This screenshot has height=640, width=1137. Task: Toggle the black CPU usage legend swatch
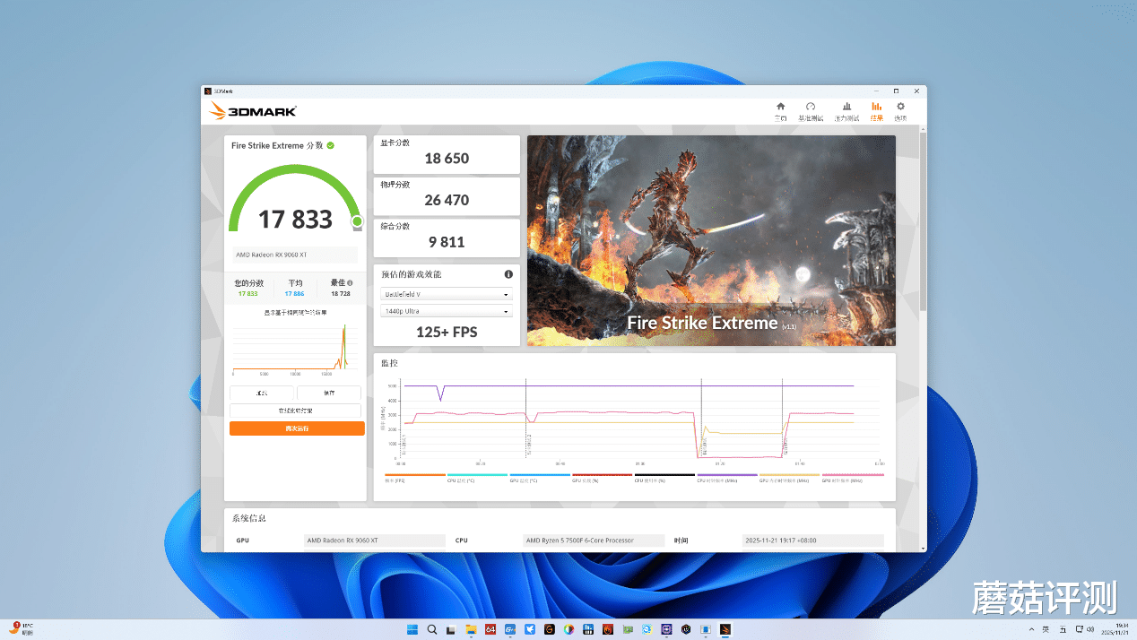[664, 475]
